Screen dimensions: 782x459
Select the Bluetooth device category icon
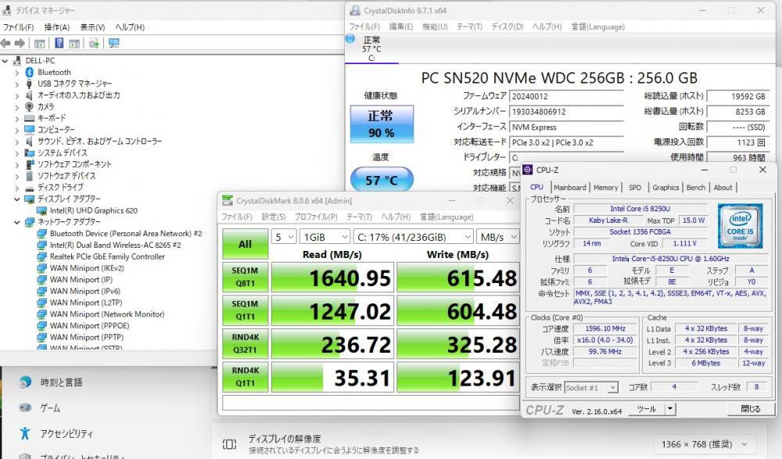[x=29, y=73]
